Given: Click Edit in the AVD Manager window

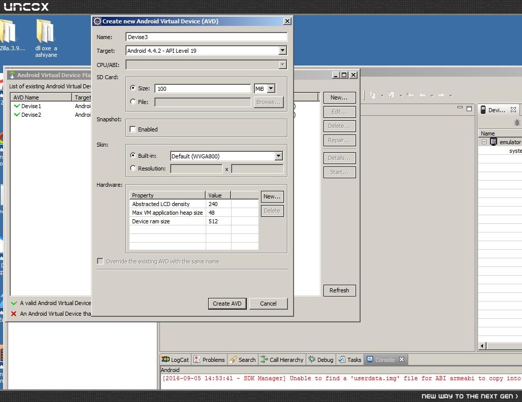Looking at the screenshot, I should coord(339,112).
